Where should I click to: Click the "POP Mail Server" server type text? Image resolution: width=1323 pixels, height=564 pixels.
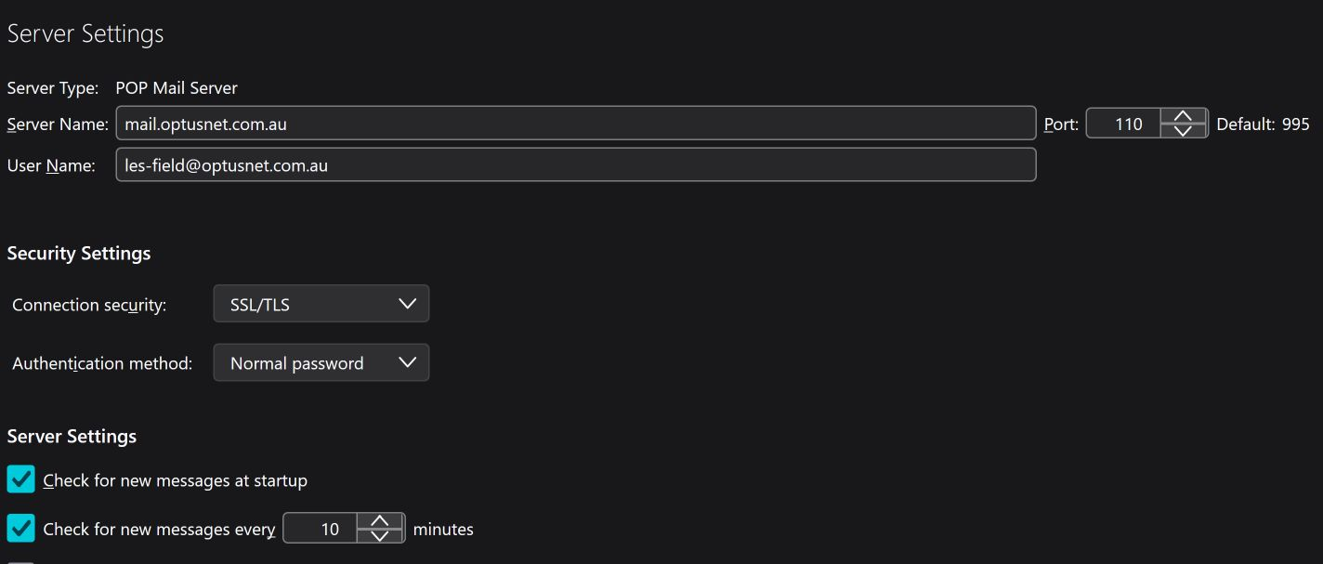[x=177, y=88]
